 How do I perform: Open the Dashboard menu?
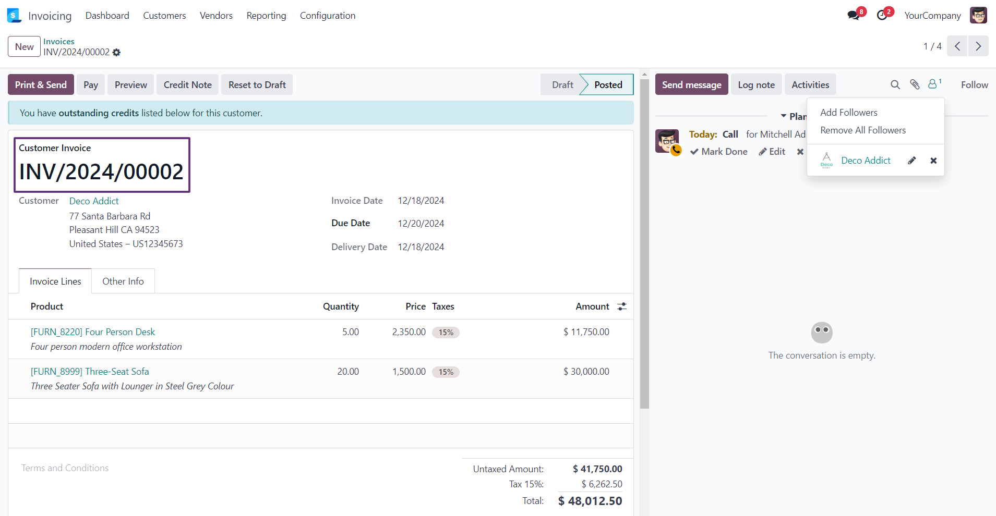click(107, 16)
